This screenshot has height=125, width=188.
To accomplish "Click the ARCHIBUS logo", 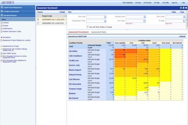I will click(x=8, y=2).
